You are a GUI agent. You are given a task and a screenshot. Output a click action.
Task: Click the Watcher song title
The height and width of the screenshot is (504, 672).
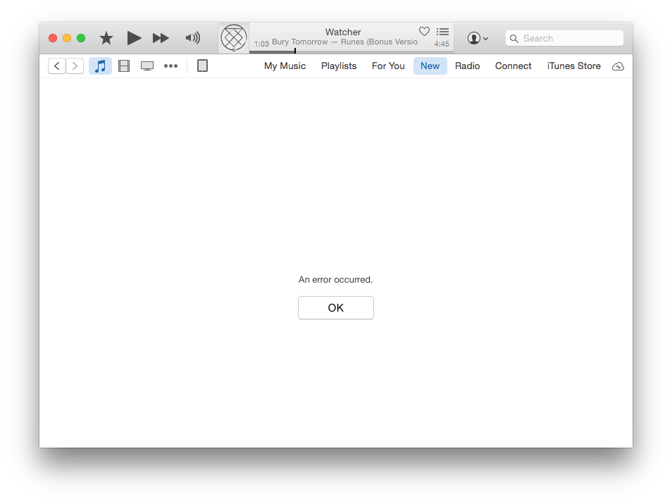click(343, 32)
